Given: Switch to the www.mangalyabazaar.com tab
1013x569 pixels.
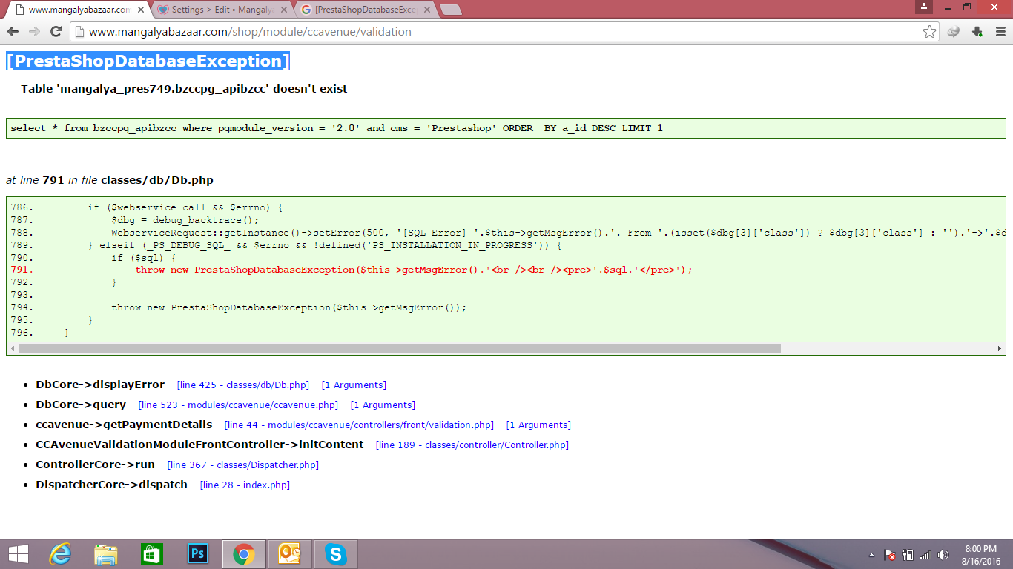Looking at the screenshot, I should click(79, 10).
